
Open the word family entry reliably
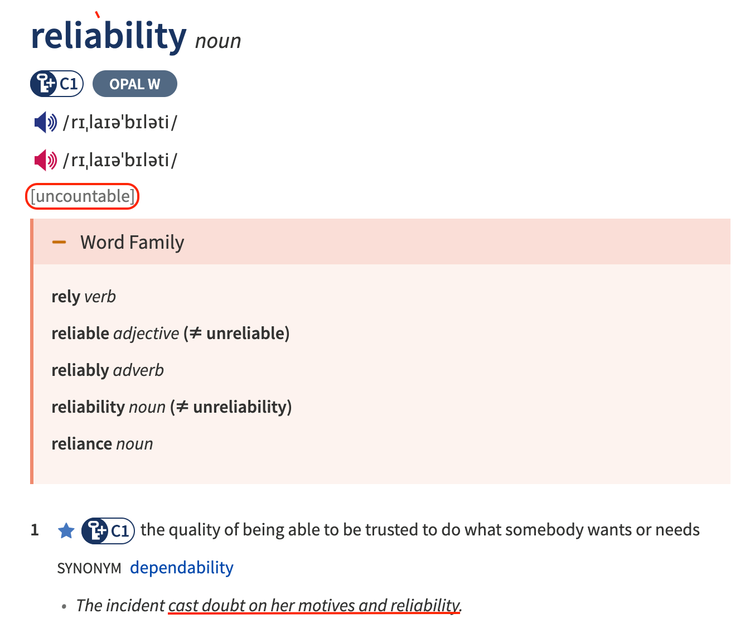(80, 370)
